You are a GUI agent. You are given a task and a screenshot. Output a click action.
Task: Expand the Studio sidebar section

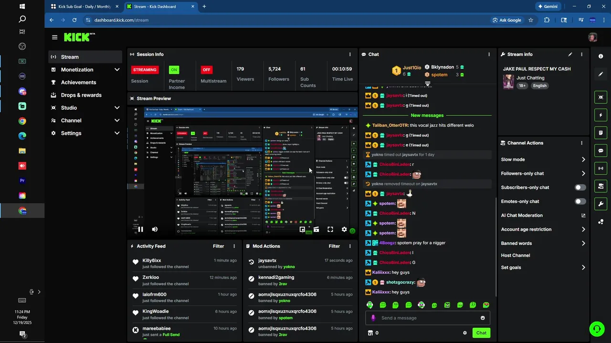pos(117,108)
